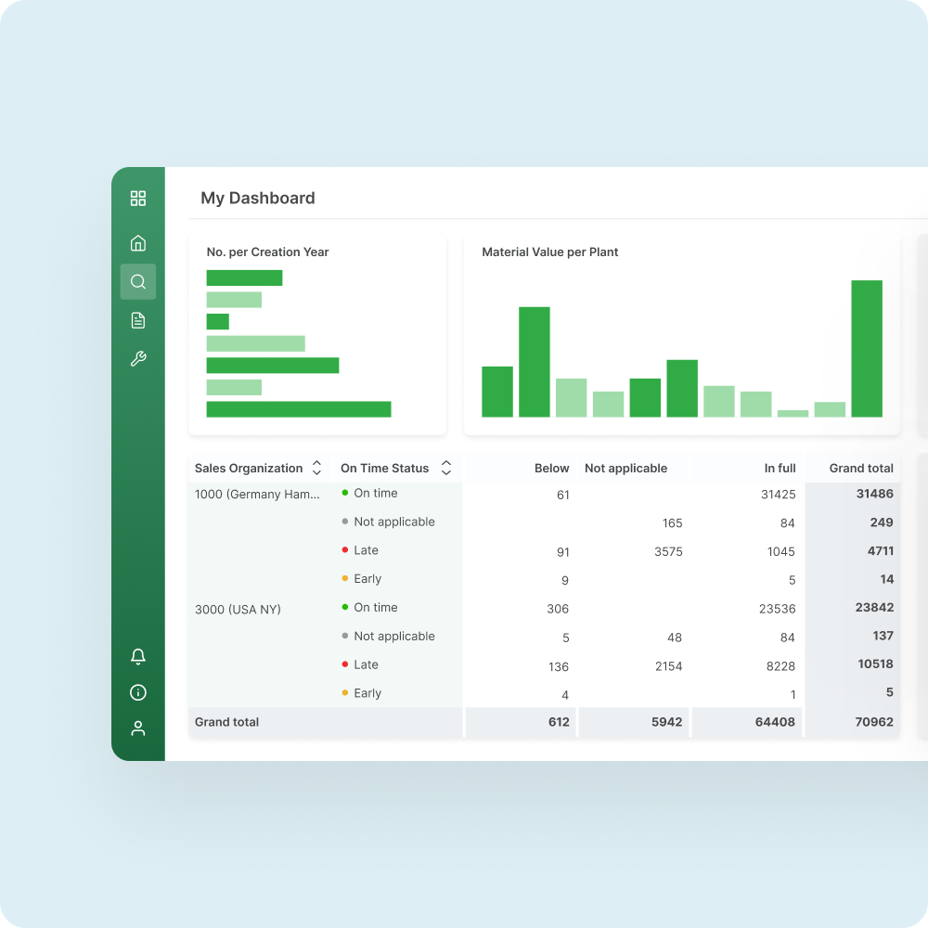Screen dimensions: 928x928
Task: Click the value 23536 in In full column
Action: click(x=777, y=609)
